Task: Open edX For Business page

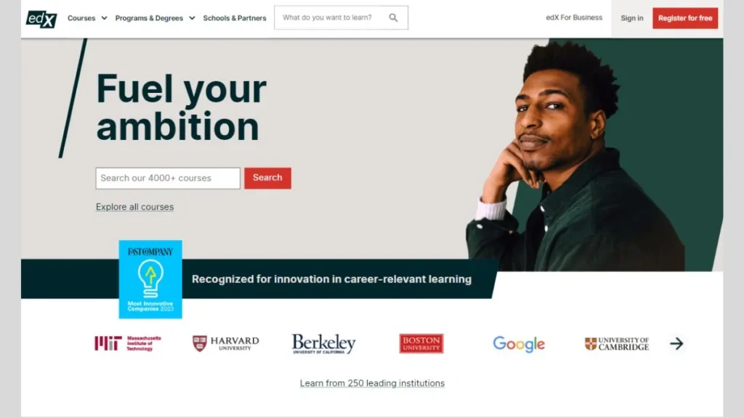Action: tap(574, 17)
